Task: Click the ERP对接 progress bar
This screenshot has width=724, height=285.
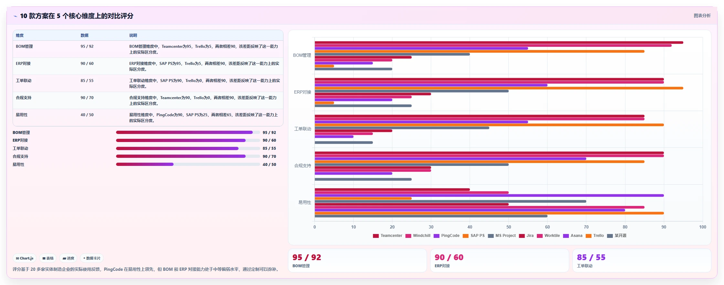Action: 188,140
